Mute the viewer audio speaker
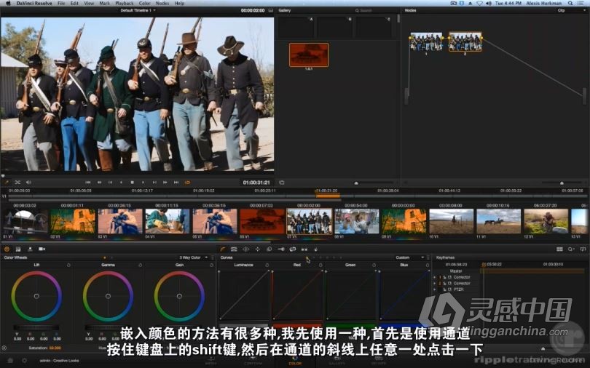This screenshot has width=590, height=368. pyautogui.click(x=28, y=183)
